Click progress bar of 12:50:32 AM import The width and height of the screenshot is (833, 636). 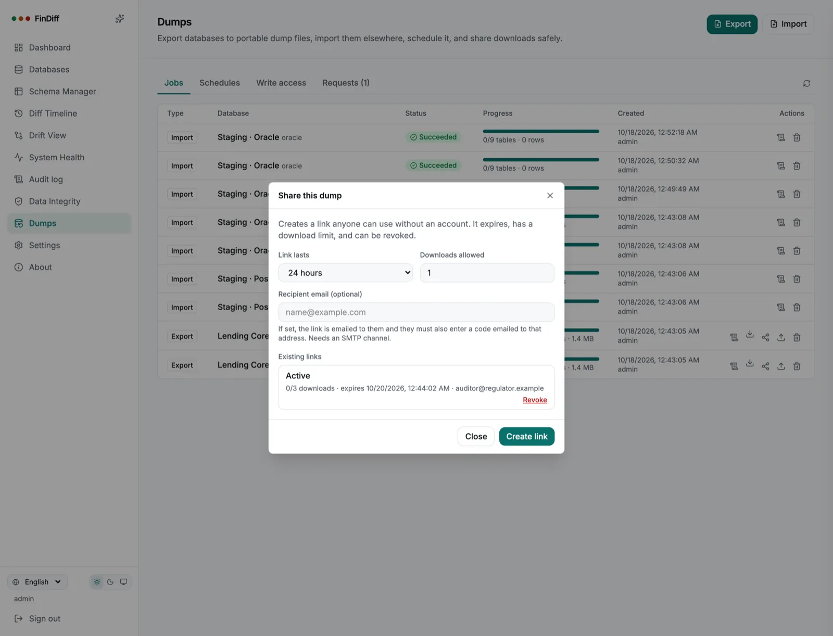click(x=541, y=160)
